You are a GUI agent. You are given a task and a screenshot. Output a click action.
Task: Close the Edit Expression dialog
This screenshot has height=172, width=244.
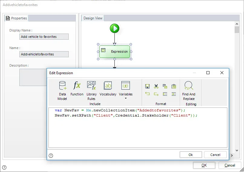point(222,73)
